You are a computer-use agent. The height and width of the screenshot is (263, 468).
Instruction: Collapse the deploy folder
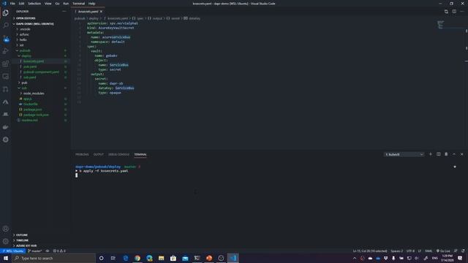[26, 56]
